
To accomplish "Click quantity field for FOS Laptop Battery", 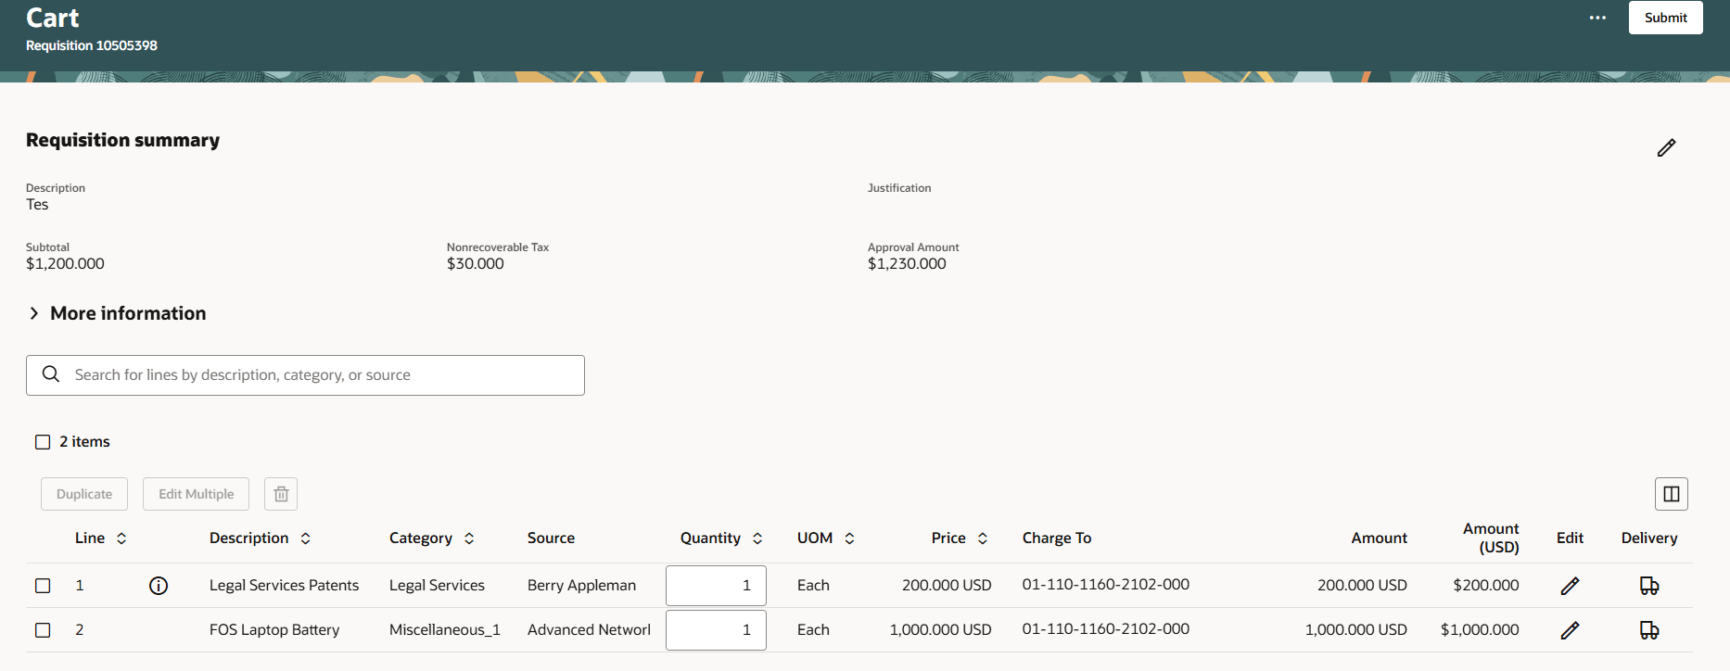I will (x=716, y=630).
